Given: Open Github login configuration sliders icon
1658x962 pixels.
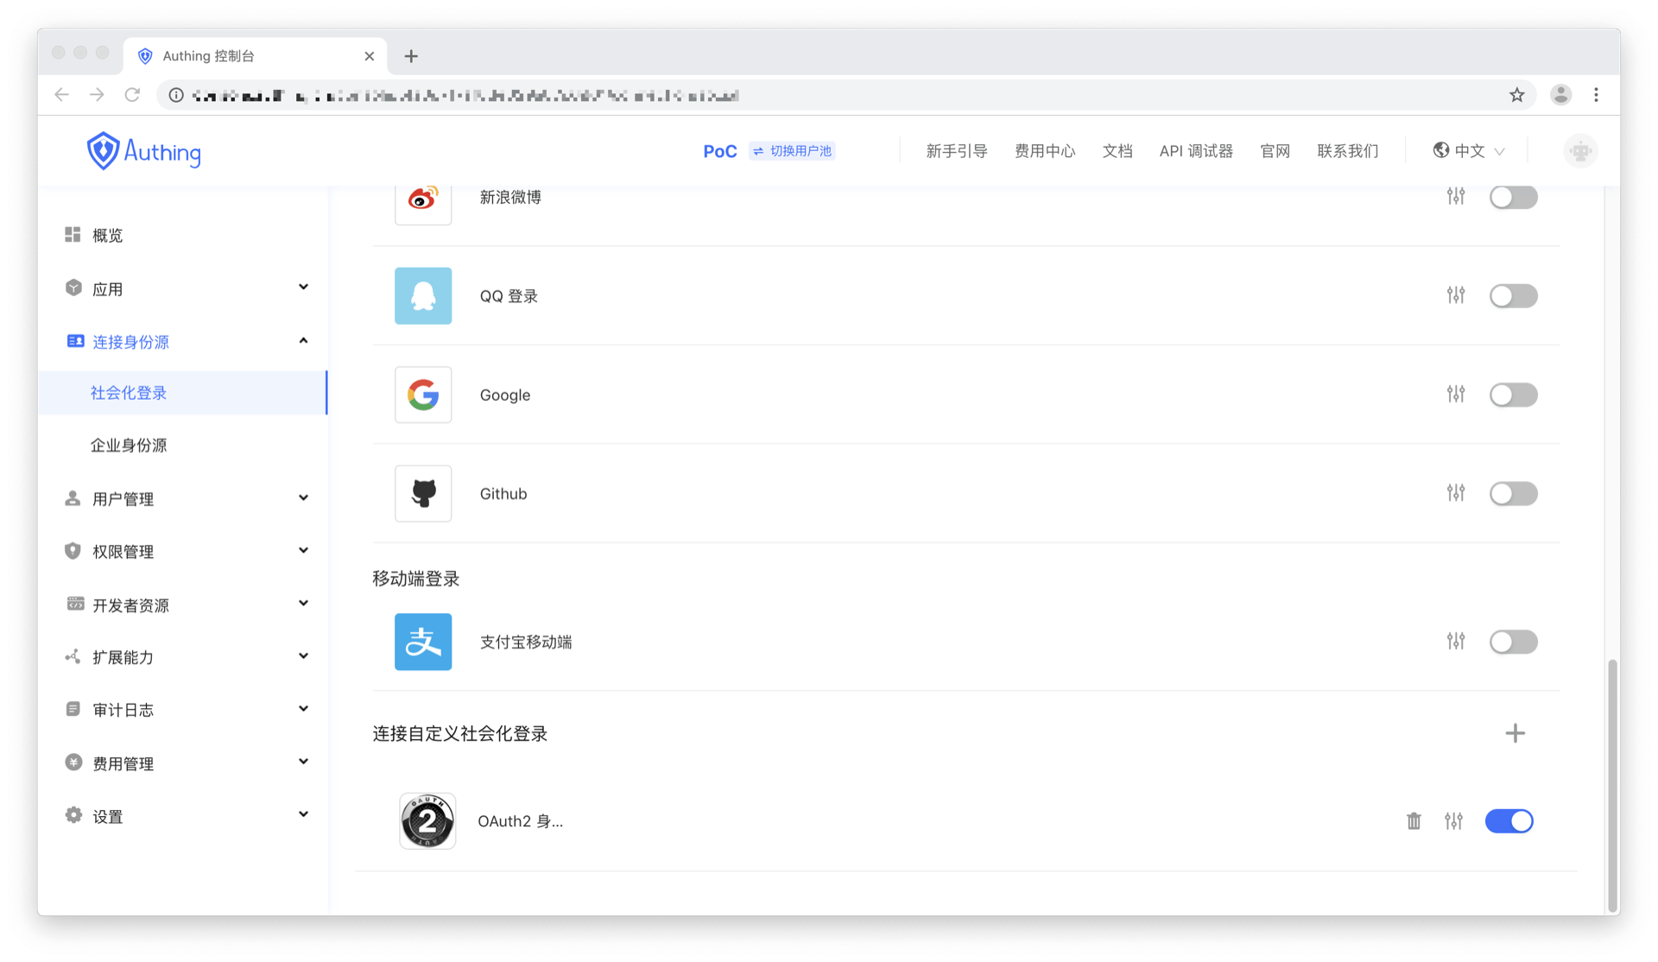Looking at the screenshot, I should [x=1456, y=493].
